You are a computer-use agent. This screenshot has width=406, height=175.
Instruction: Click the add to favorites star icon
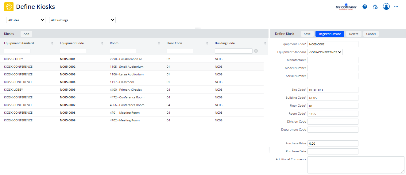375,7
